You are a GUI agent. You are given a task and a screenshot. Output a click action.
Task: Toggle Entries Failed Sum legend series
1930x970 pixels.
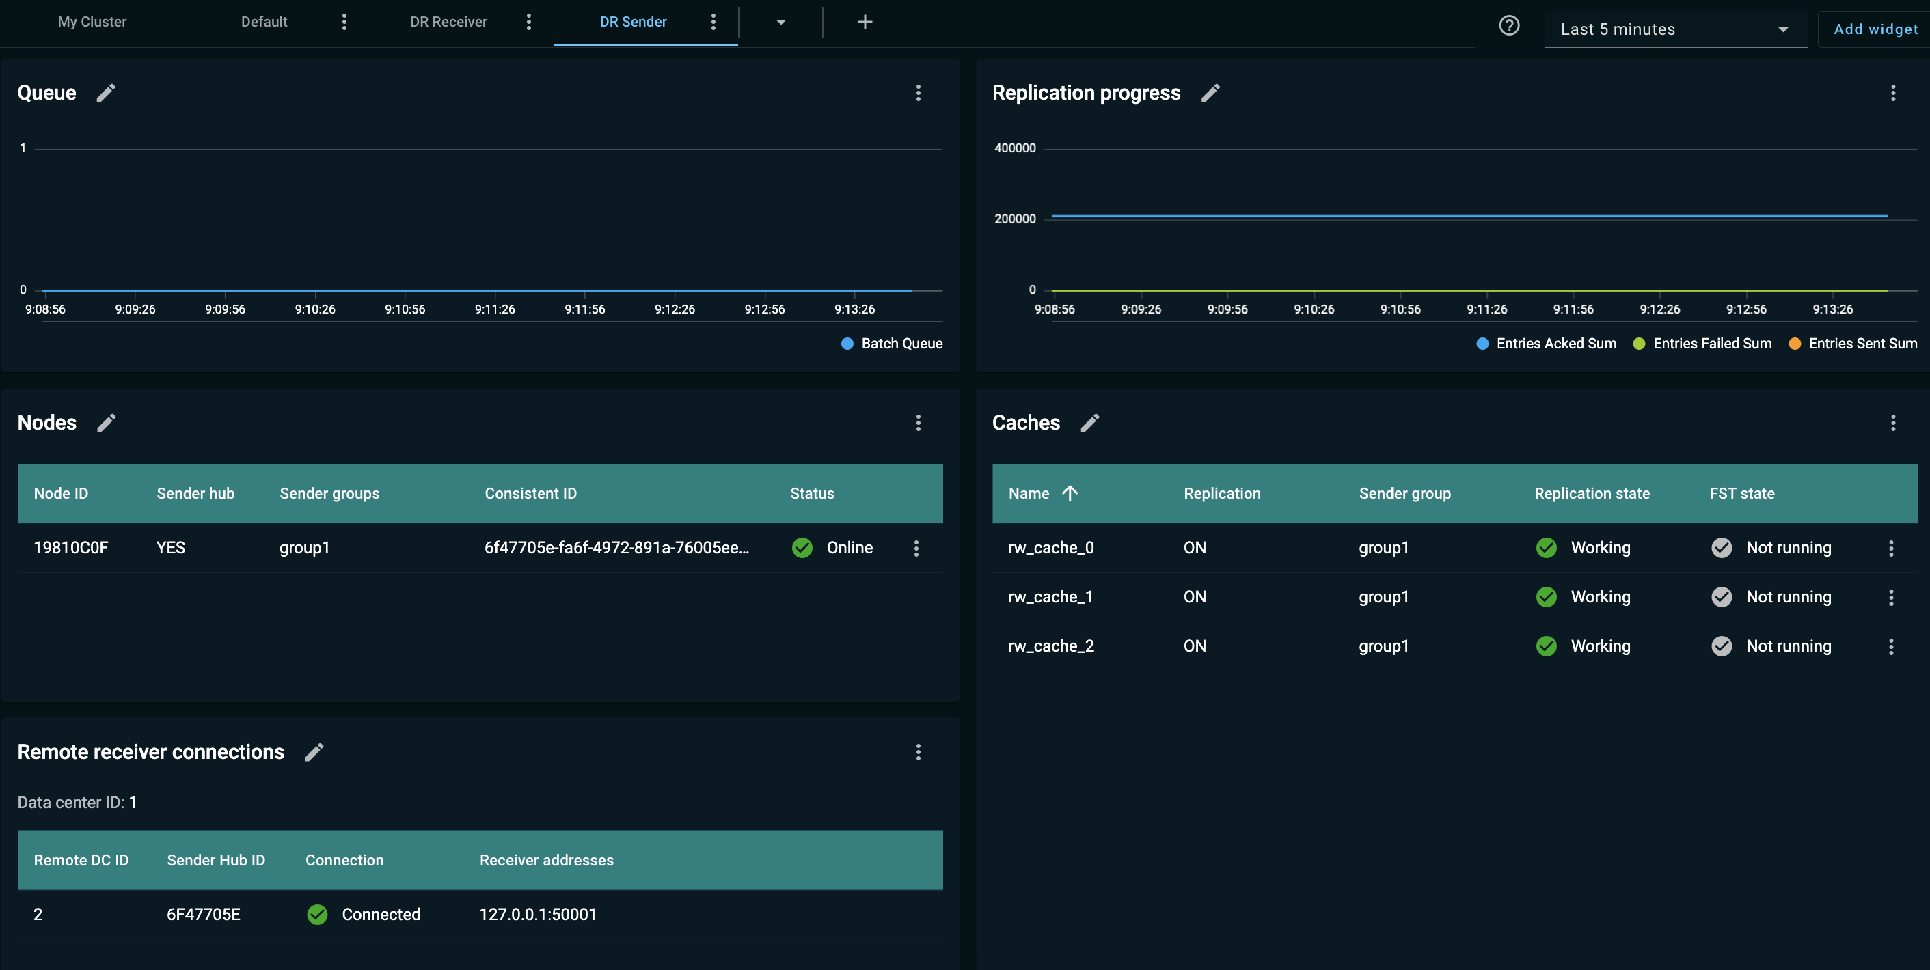tap(1702, 343)
